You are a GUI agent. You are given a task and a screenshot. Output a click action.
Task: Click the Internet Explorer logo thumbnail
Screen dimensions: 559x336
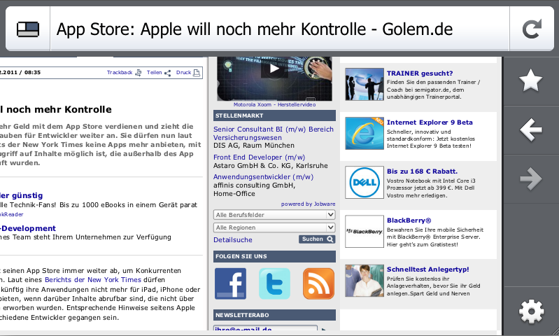point(365,133)
